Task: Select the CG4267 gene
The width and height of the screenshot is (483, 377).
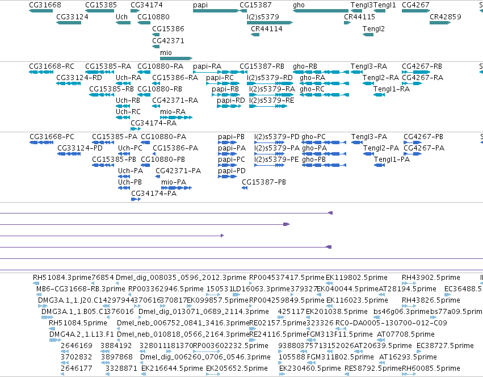Action: 416,11
